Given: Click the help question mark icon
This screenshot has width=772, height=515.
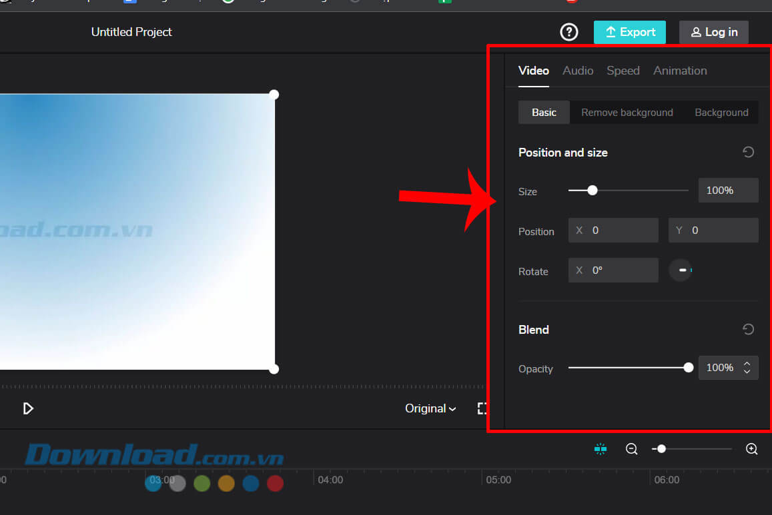Looking at the screenshot, I should 568,32.
